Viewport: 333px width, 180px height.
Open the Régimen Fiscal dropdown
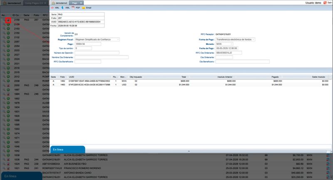pyautogui.click(x=97, y=39)
